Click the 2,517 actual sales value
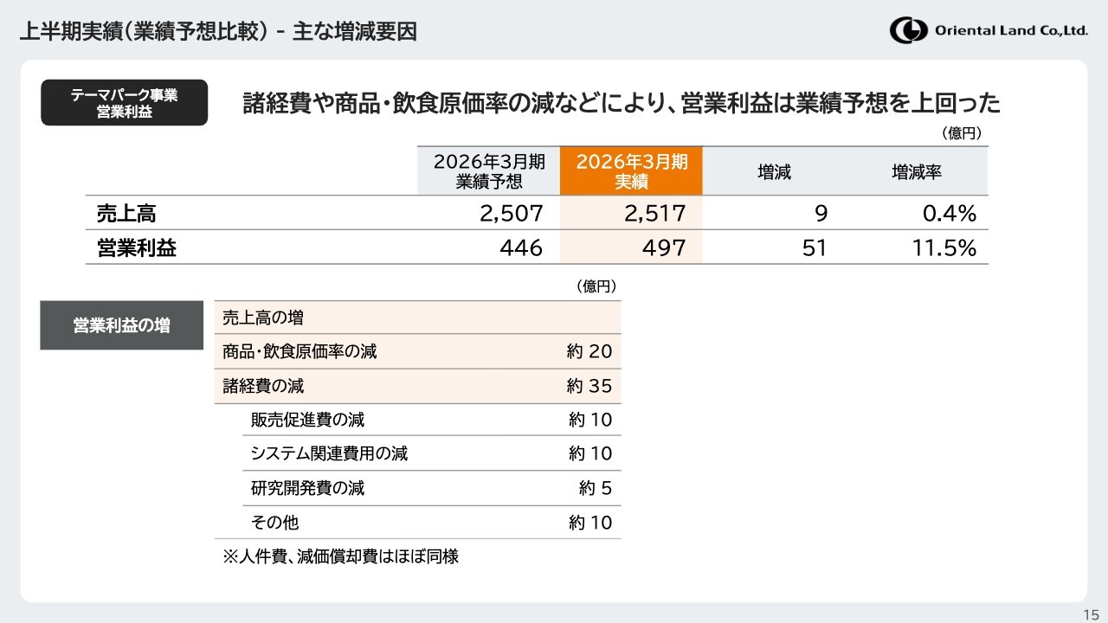 click(x=654, y=214)
